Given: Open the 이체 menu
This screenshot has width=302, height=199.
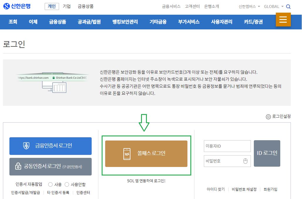Looking at the screenshot, I should coord(33,22).
